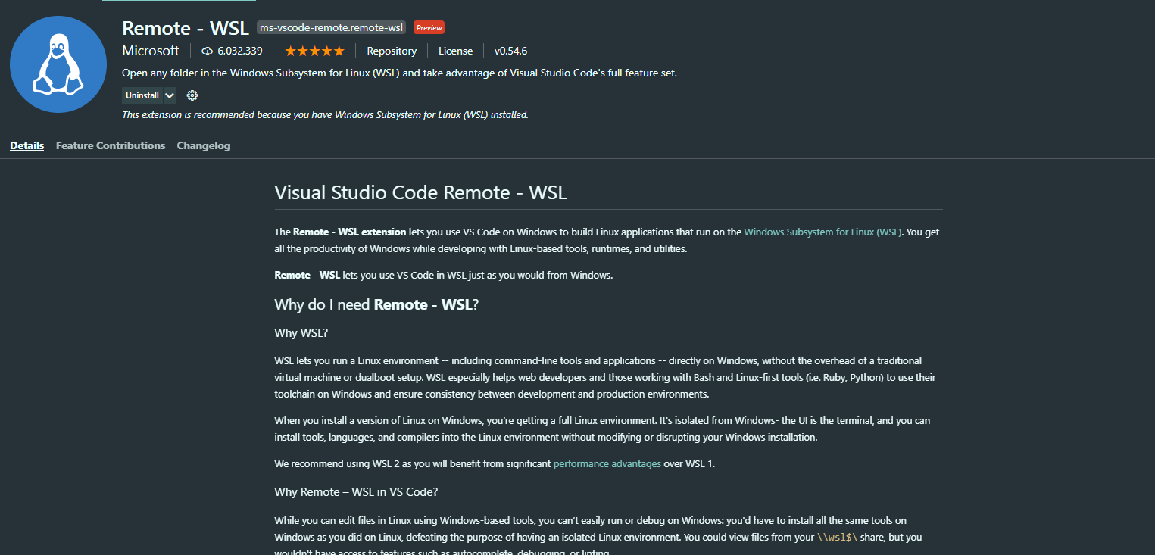Click the 'Why do I need Remote - WSL?' heading
The height and width of the screenshot is (555, 1155).
376,304
